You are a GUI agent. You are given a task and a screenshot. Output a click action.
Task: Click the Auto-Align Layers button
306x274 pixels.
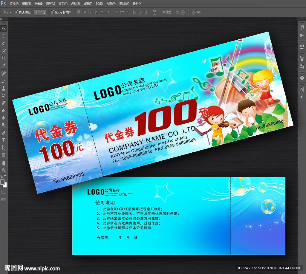coord(154,13)
